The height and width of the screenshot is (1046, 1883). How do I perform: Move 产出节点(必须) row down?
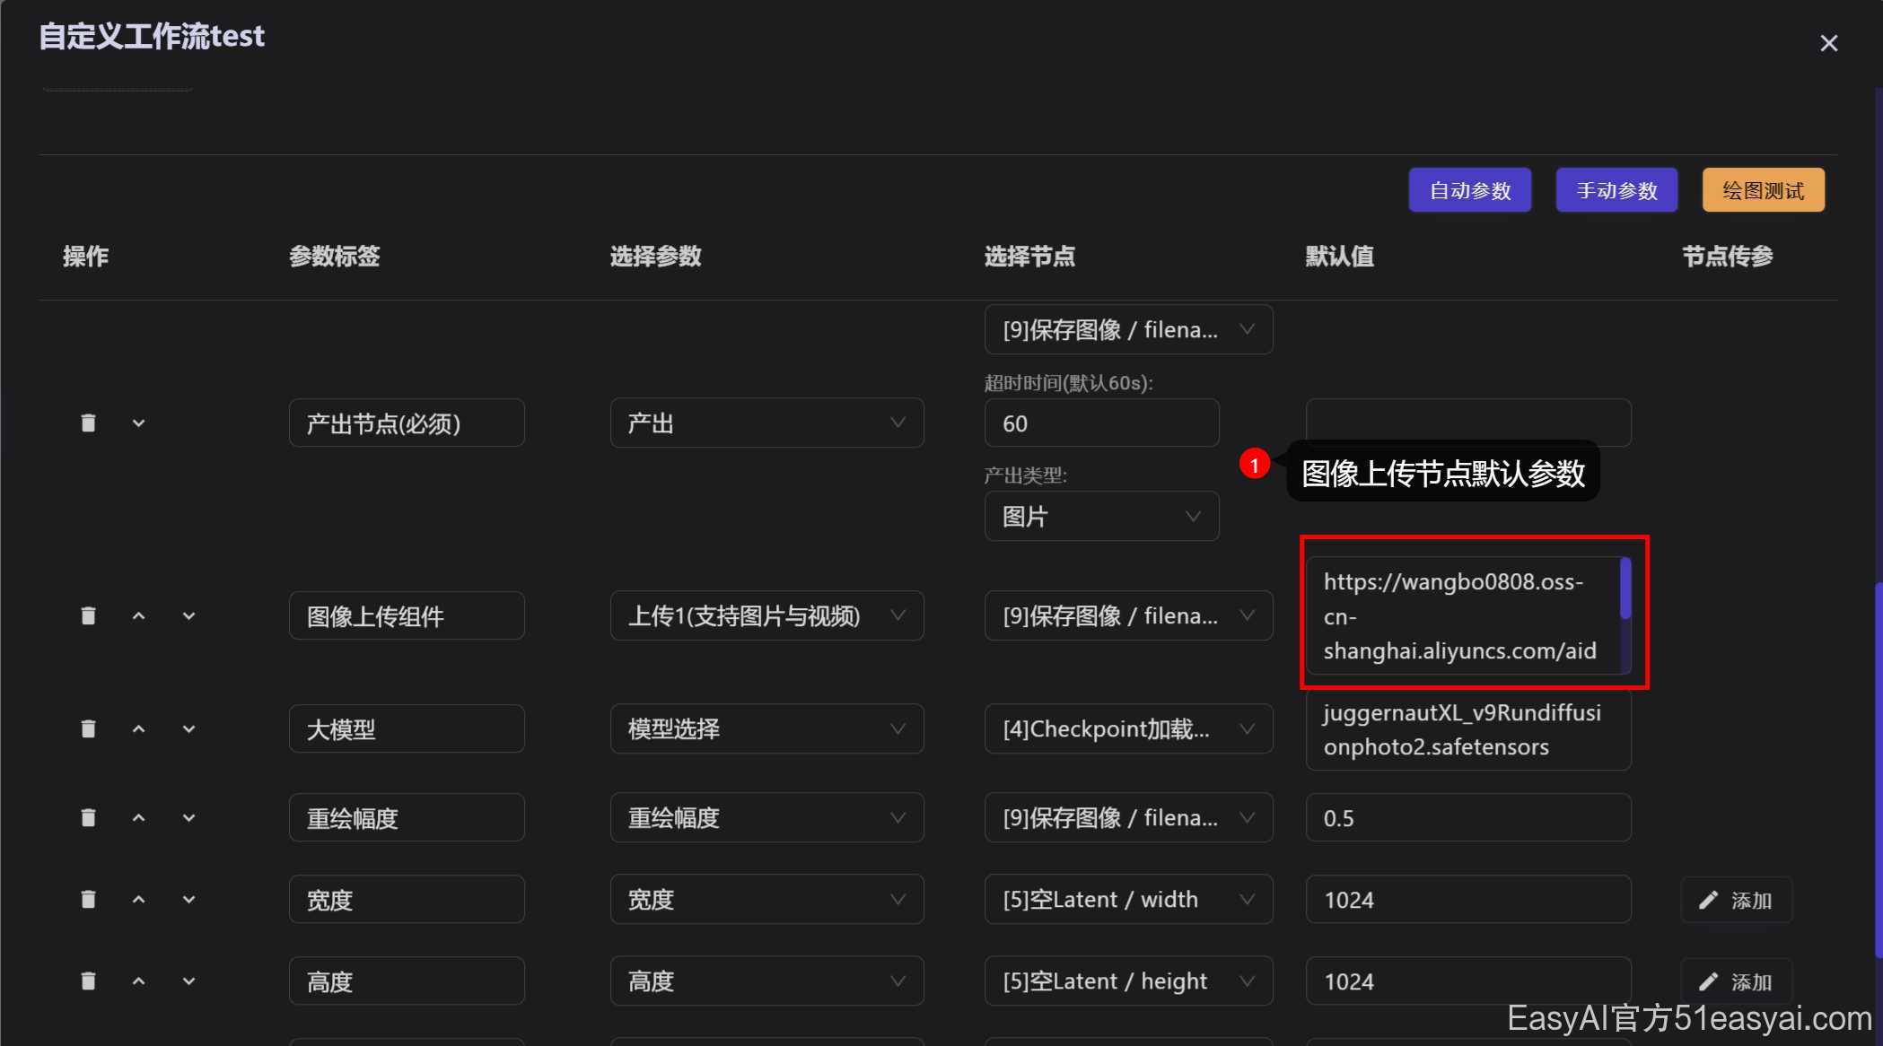(138, 423)
